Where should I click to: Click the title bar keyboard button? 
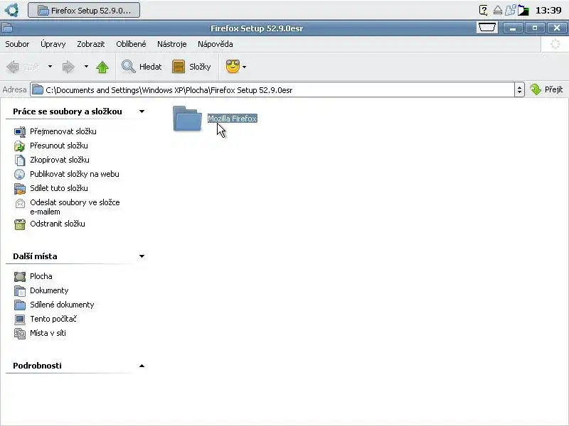point(487,28)
